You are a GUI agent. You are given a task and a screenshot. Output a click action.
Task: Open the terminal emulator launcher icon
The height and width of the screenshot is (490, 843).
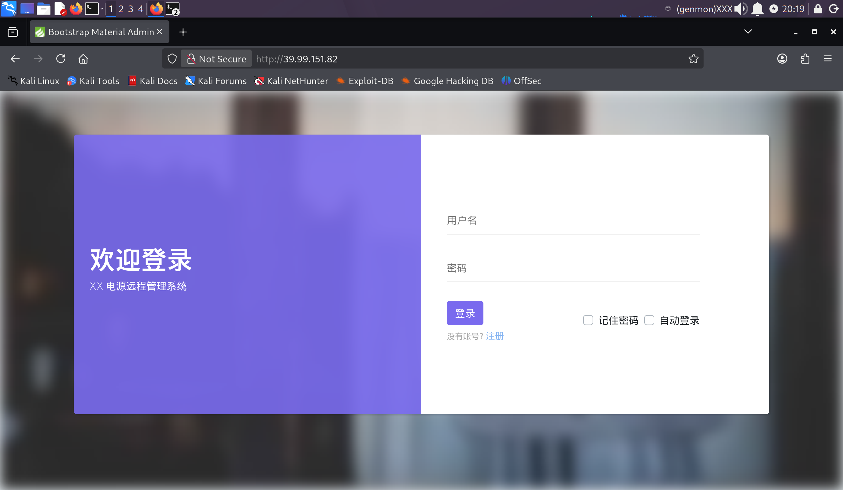(x=92, y=9)
